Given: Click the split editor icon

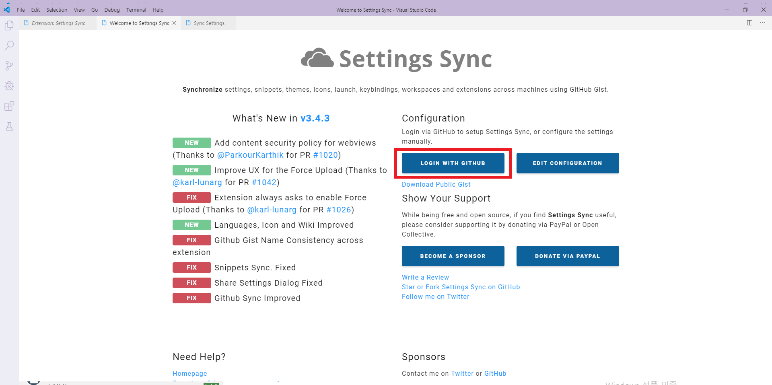Looking at the screenshot, I should pyautogui.click(x=749, y=23).
